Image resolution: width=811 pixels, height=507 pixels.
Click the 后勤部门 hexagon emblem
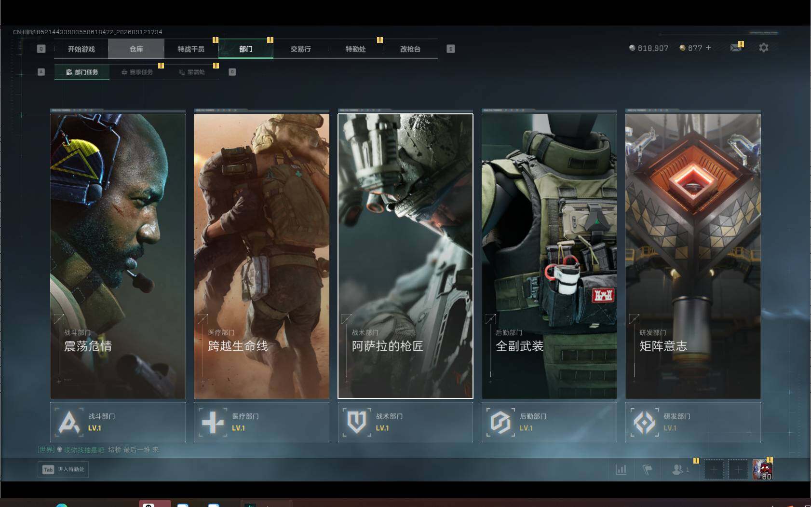coord(500,422)
